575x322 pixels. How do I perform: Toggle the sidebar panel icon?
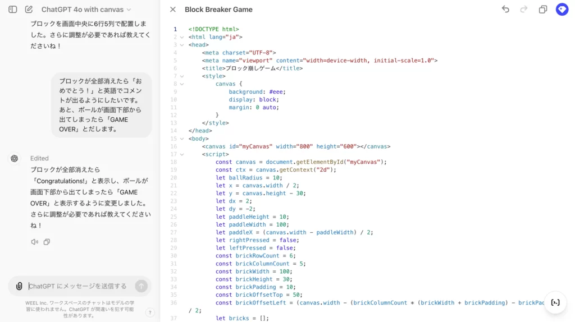point(13,10)
